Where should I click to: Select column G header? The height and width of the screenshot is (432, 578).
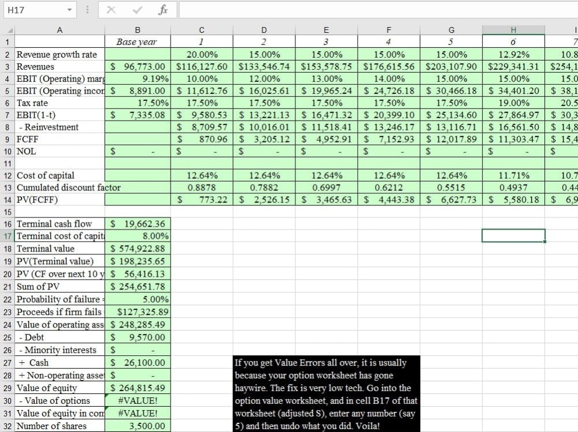tap(451, 30)
